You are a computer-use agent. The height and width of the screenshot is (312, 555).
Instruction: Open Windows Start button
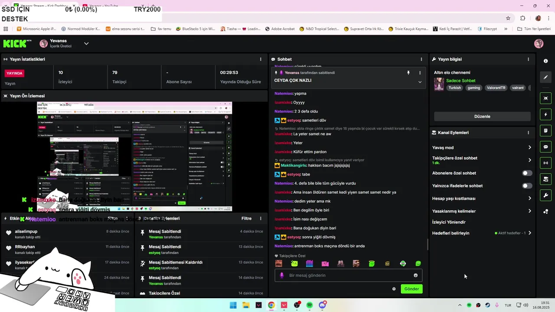tap(233, 305)
